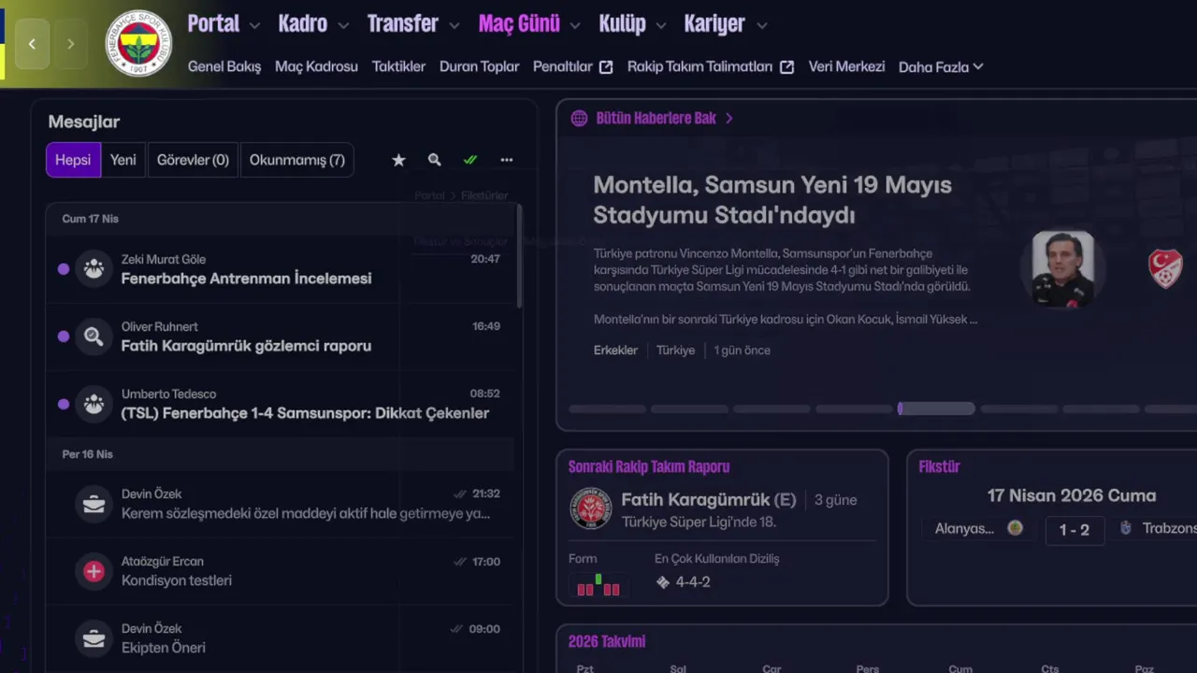Click the forward navigation arrow
This screenshot has height=673, width=1197.
70,44
